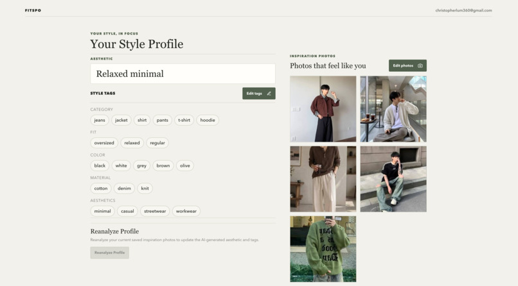Choose the knit material tag

click(x=145, y=189)
